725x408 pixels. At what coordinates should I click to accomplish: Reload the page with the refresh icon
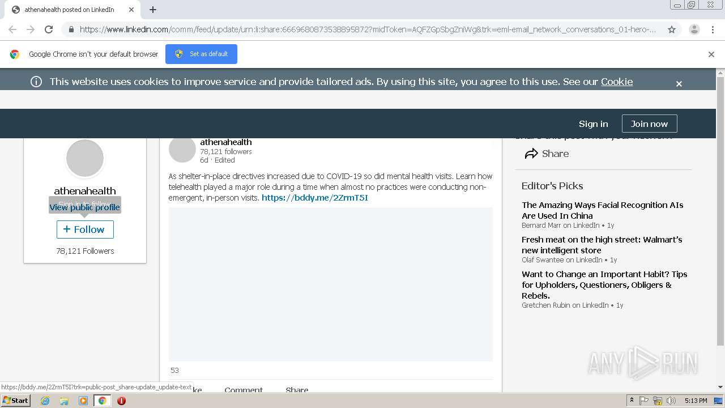[49, 29]
